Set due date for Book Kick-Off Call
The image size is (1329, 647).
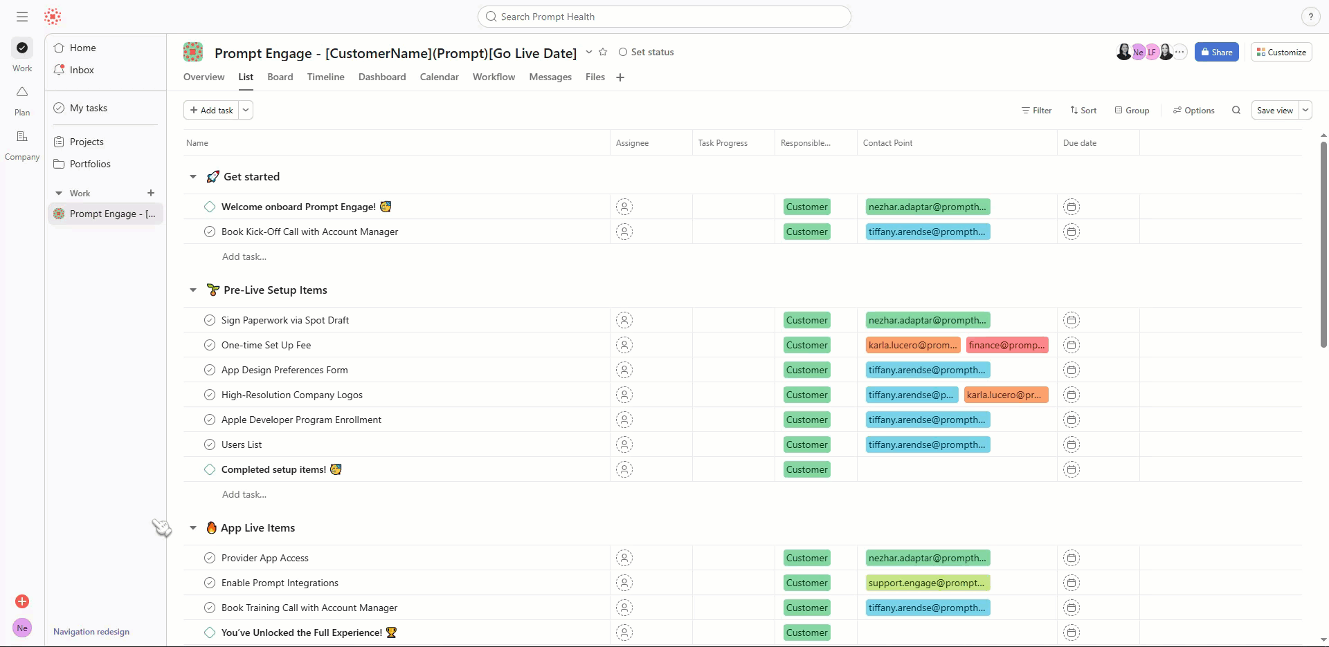click(x=1072, y=232)
